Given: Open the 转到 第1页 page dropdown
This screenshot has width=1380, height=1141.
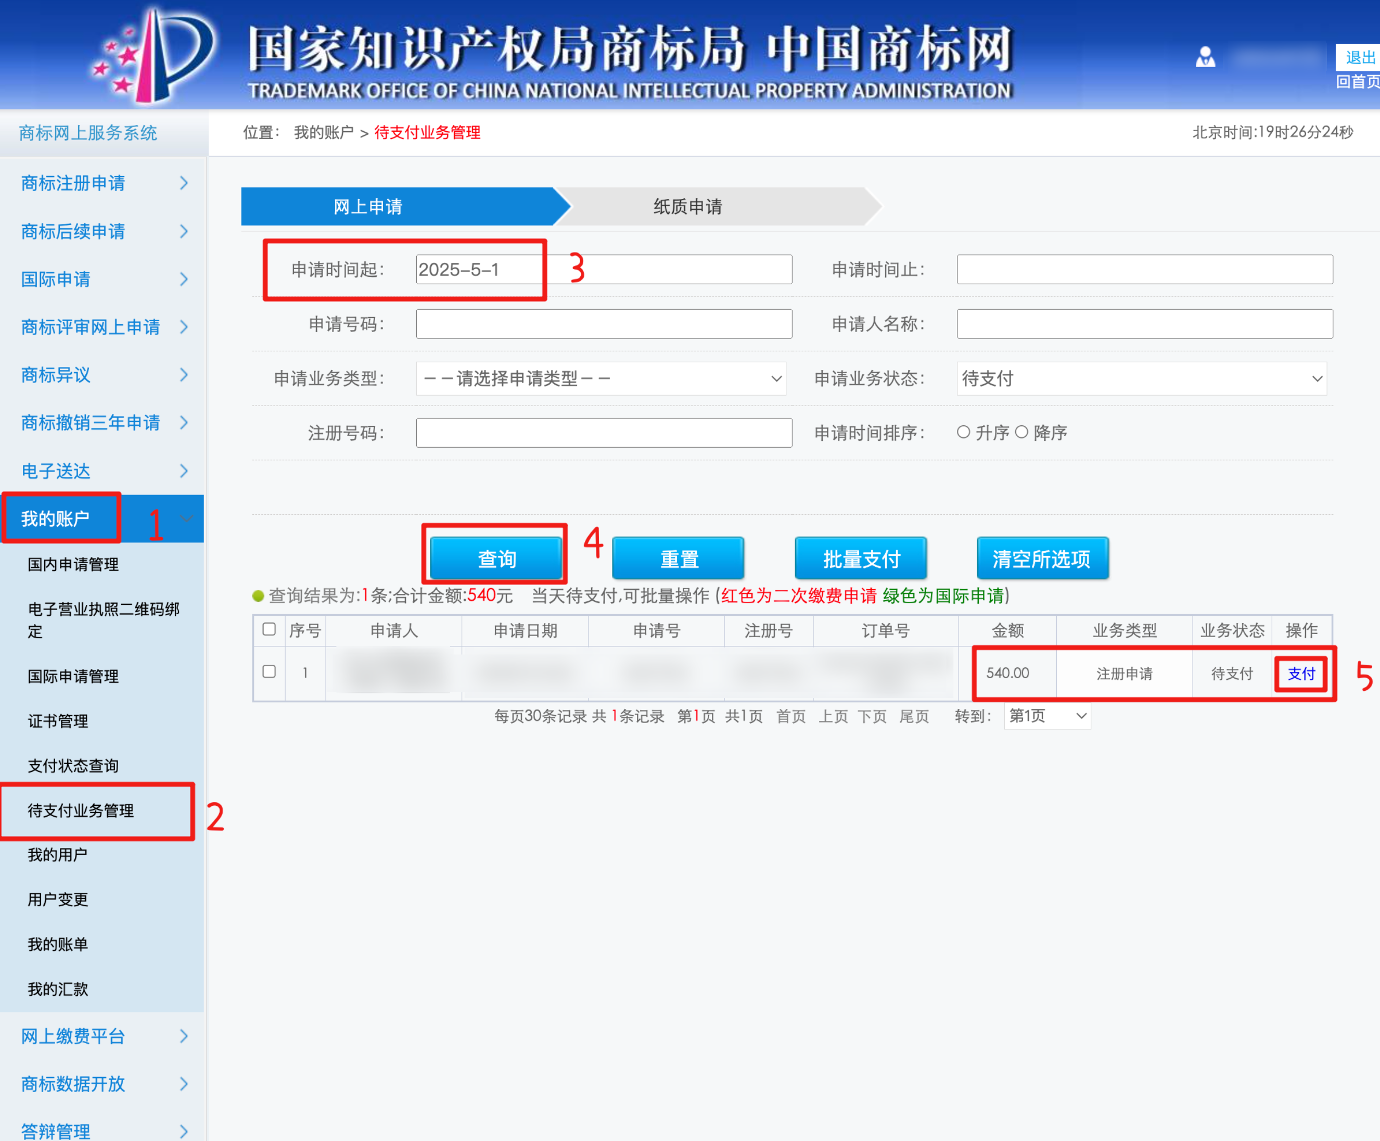Looking at the screenshot, I should pyautogui.click(x=1047, y=716).
